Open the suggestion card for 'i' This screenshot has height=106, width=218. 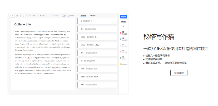(97, 21)
